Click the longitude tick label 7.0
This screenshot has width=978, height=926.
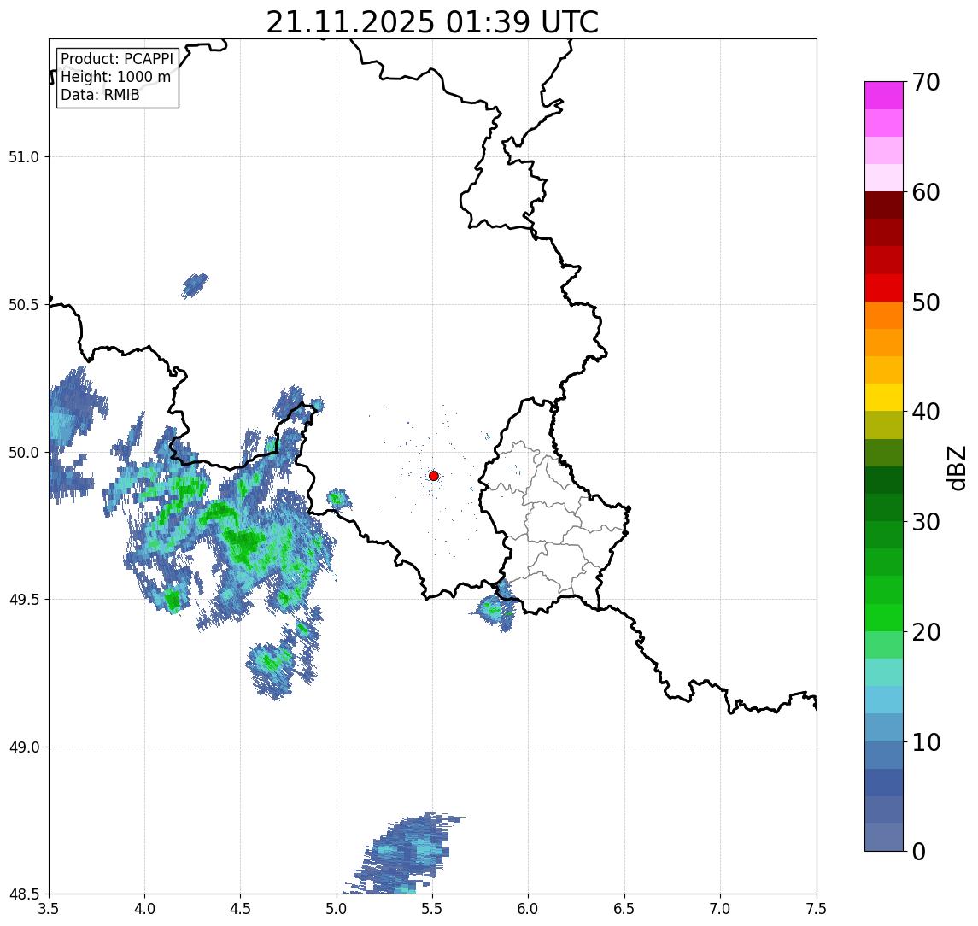click(720, 908)
